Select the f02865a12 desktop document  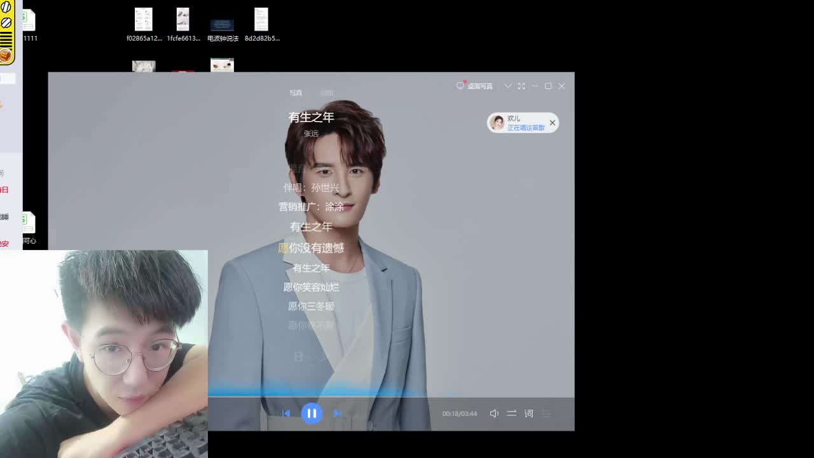coord(144,25)
